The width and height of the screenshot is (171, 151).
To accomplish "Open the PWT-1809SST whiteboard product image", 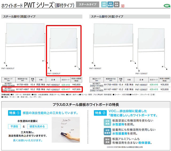I will coord(113,45).
